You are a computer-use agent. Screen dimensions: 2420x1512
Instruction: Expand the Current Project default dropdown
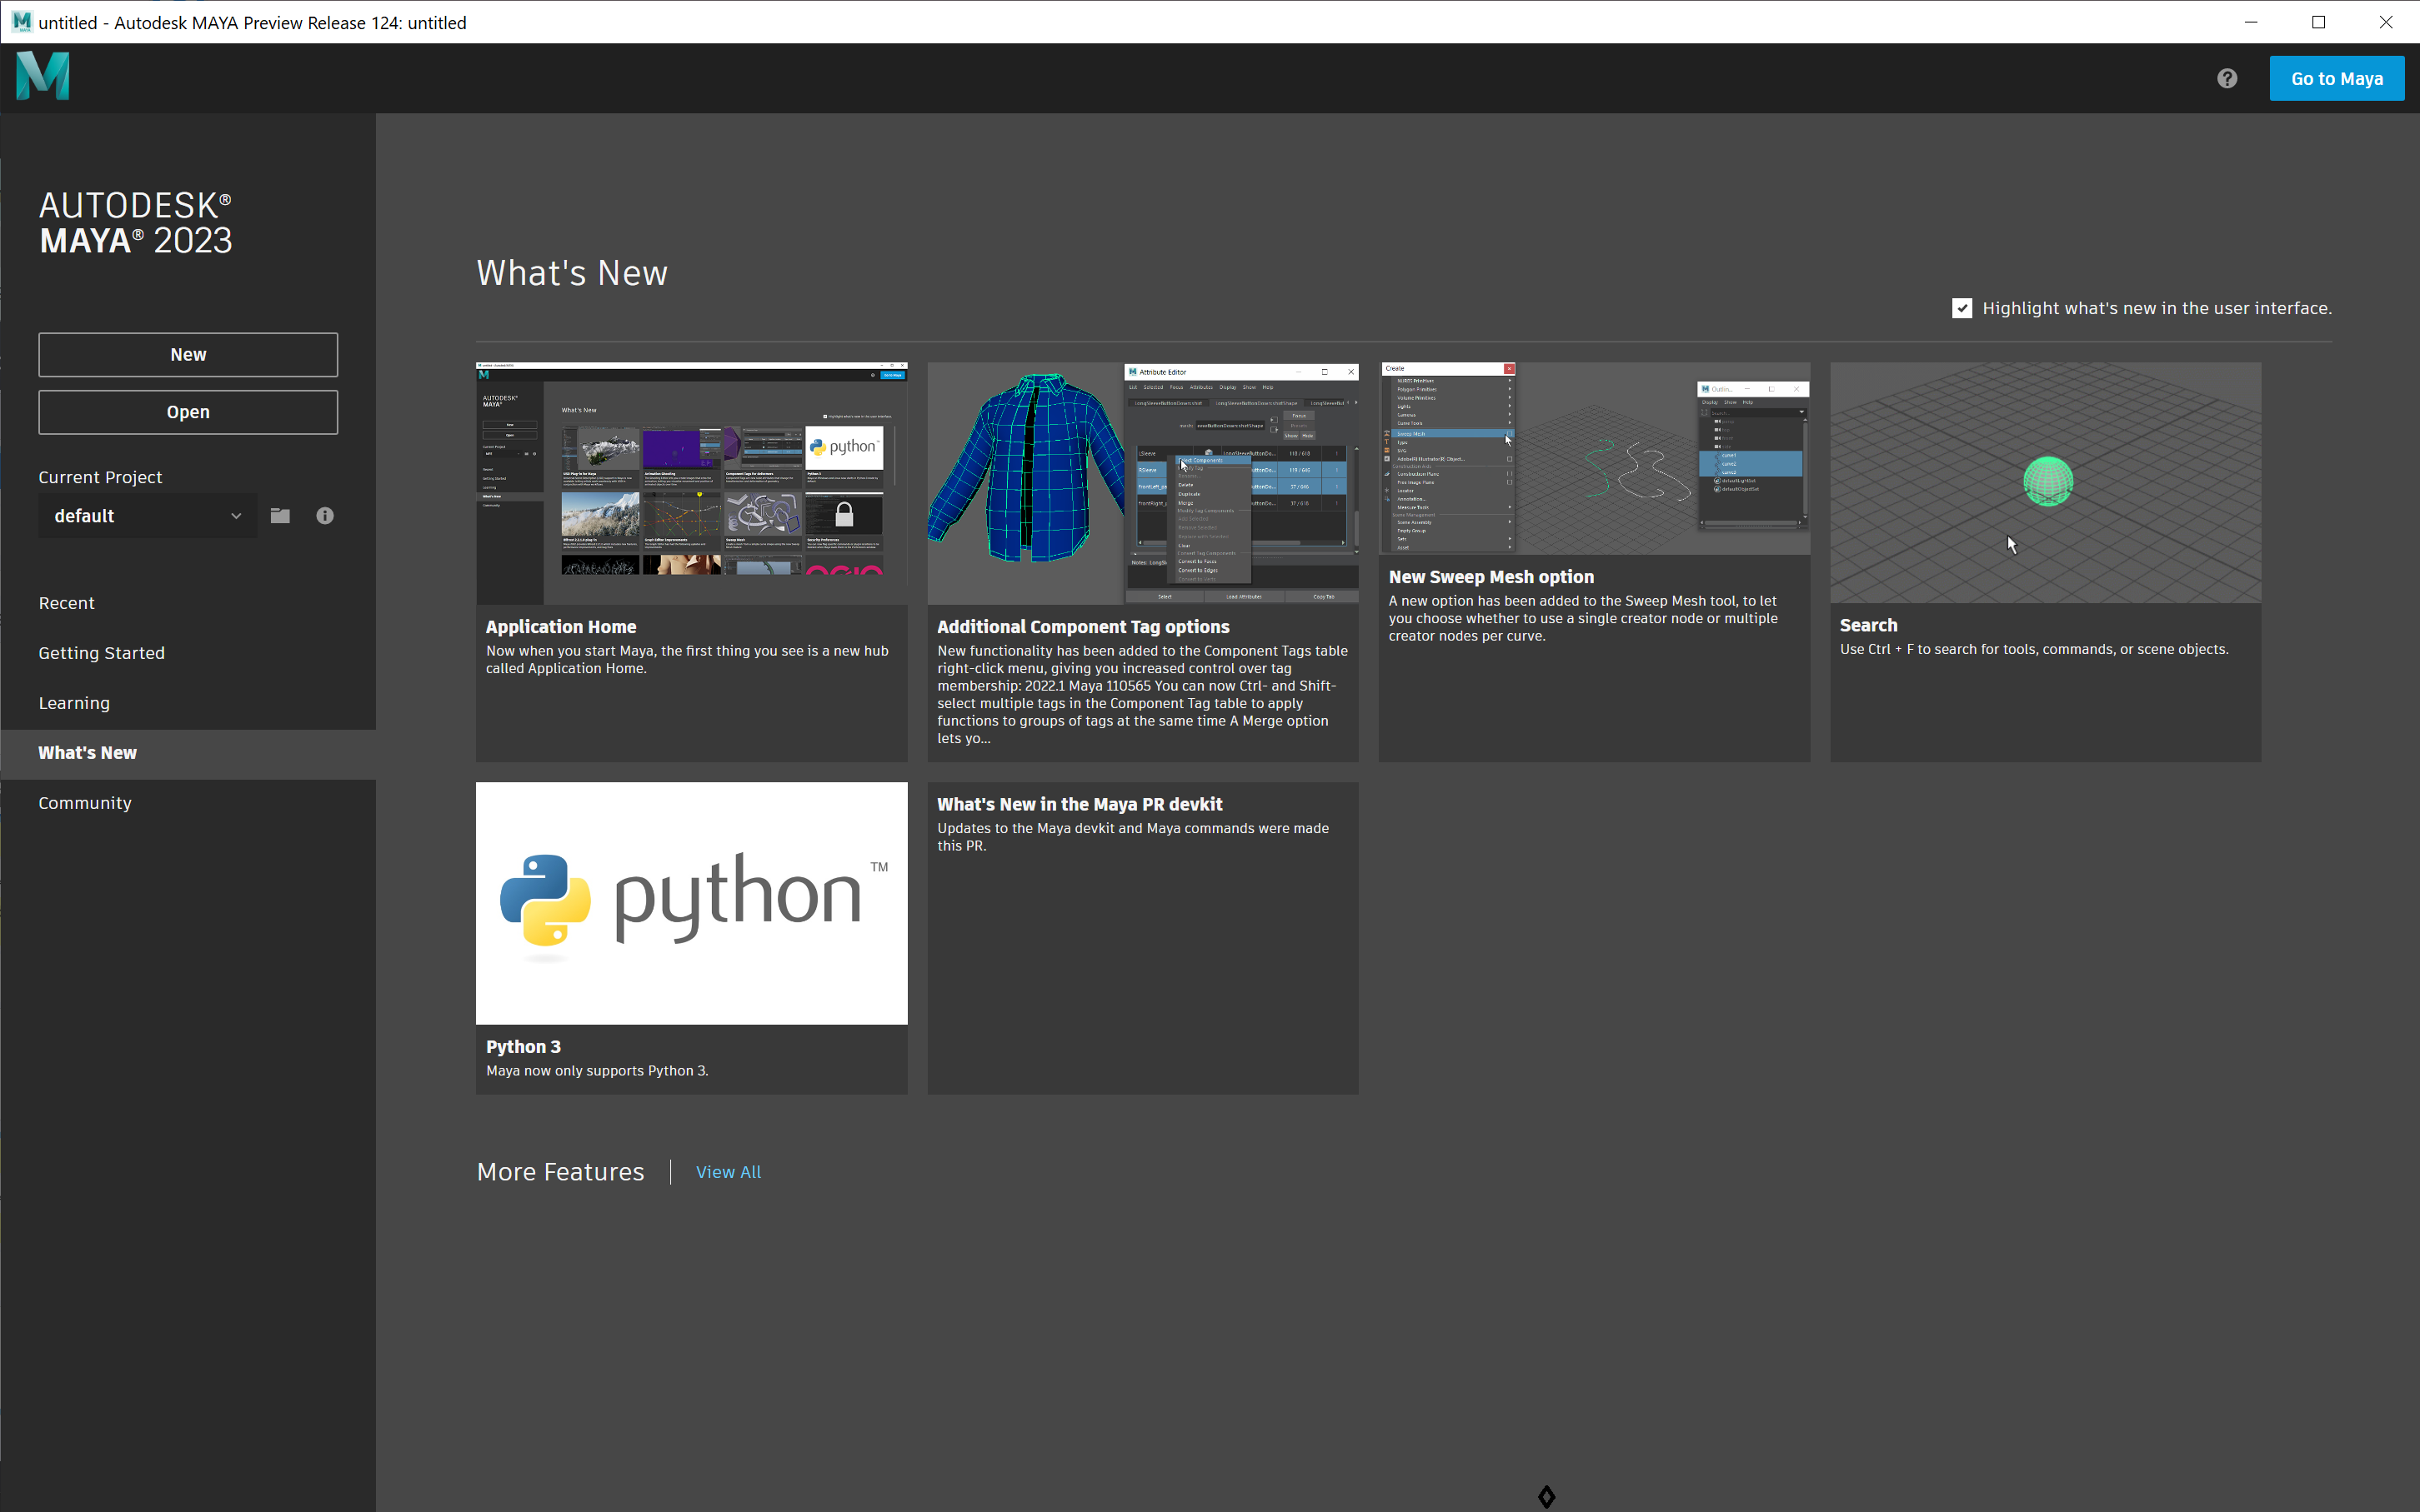click(147, 516)
